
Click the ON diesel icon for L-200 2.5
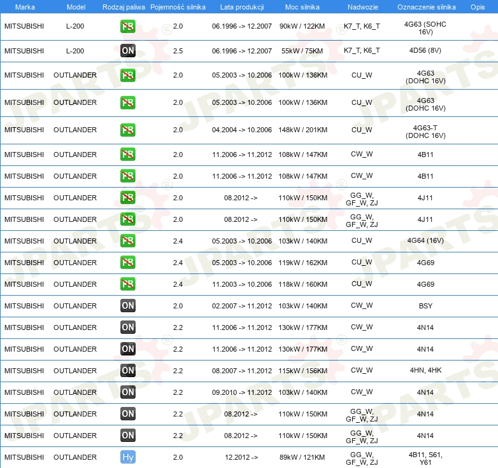[x=128, y=51]
